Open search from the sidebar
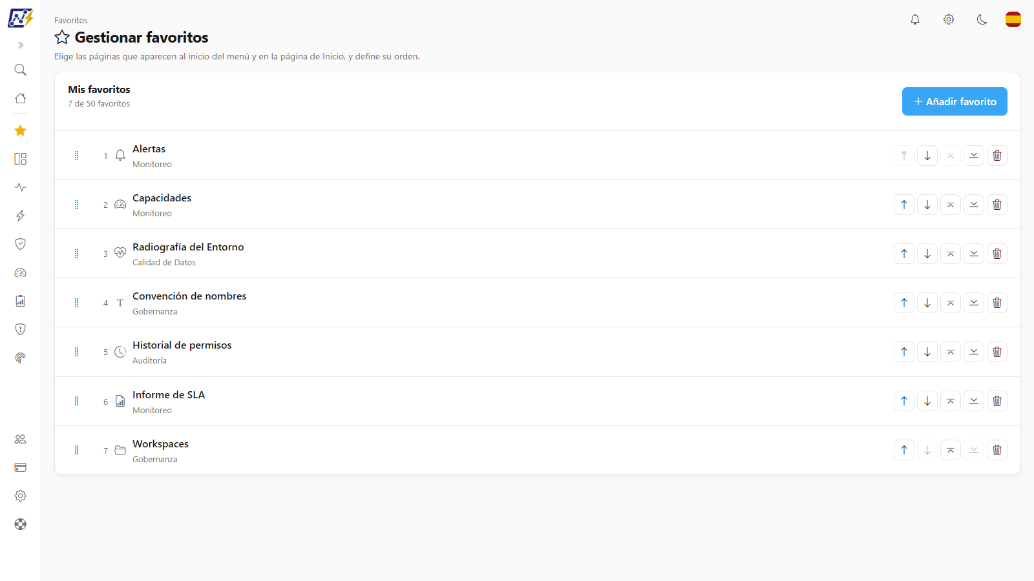The image size is (1034, 581). tap(21, 70)
